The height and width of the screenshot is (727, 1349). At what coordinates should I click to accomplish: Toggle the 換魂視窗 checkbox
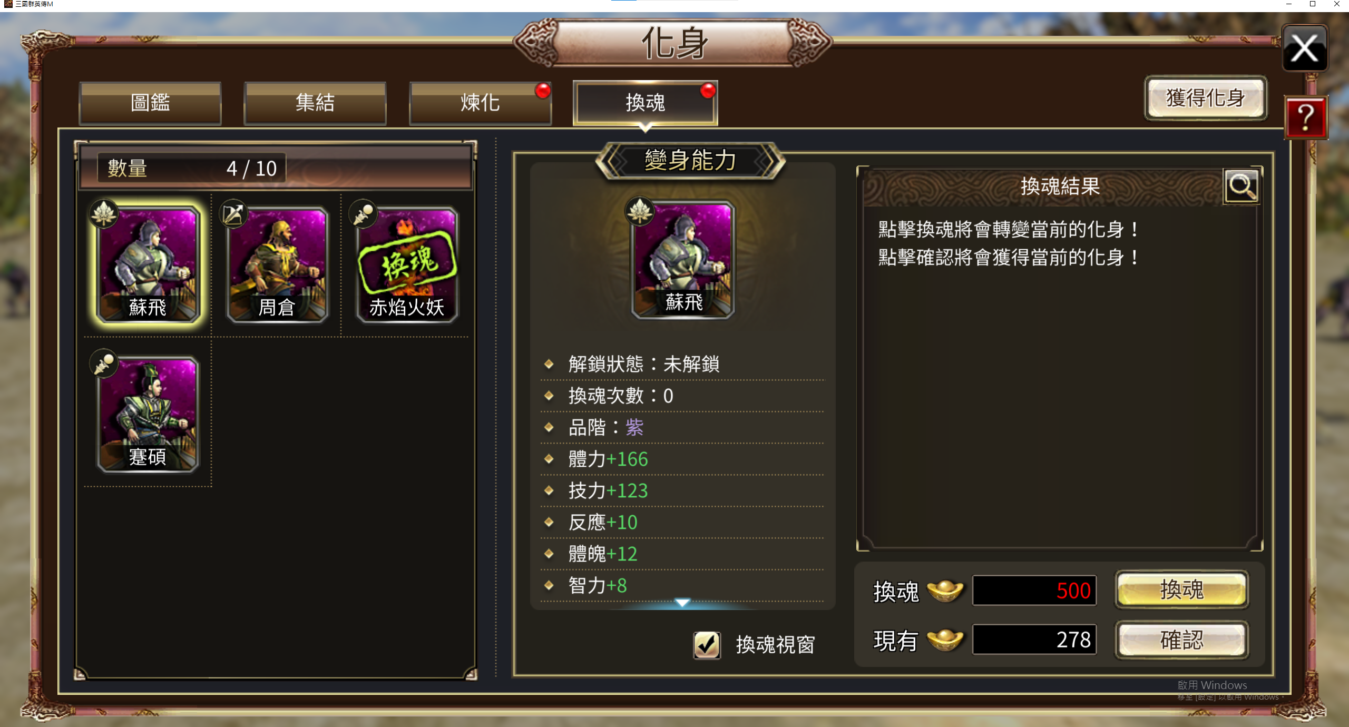(707, 644)
